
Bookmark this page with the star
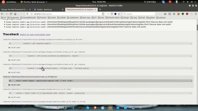tap(119, 14)
